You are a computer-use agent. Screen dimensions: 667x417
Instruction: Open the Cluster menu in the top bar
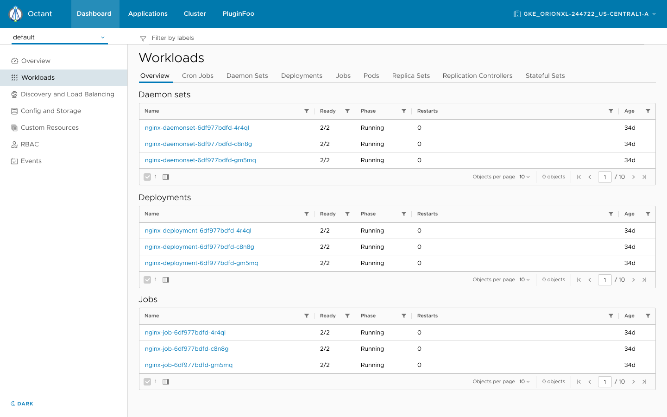click(x=195, y=13)
